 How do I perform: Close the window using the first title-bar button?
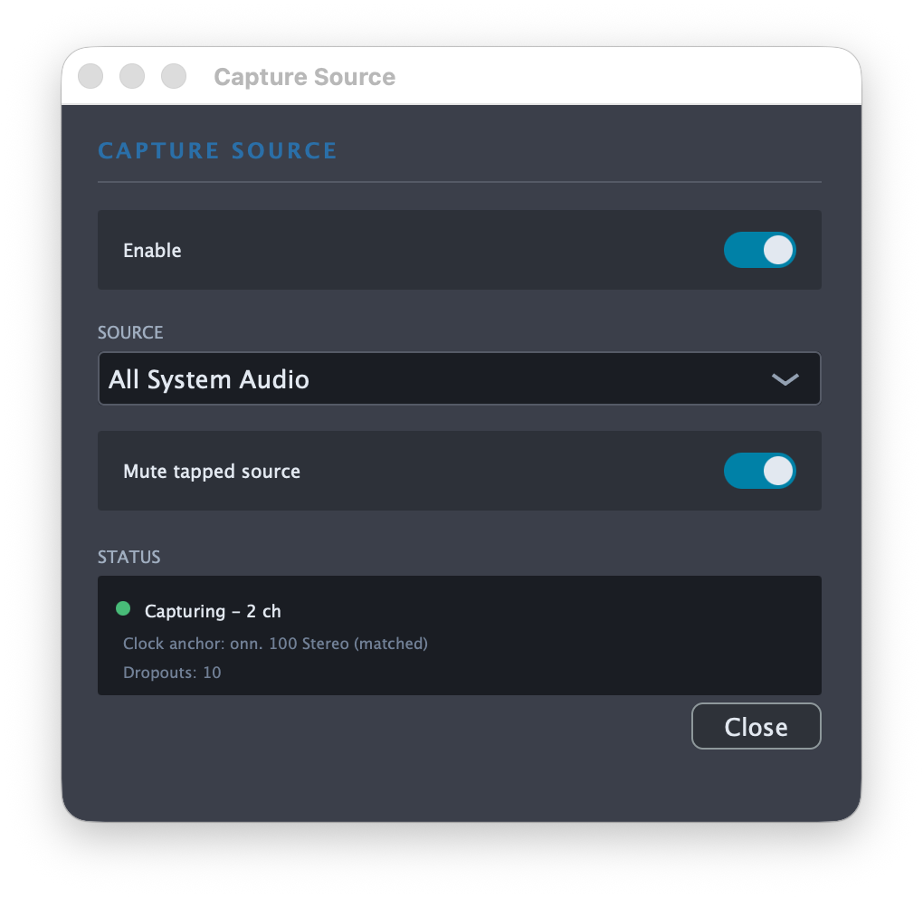click(x=90, y=77)
